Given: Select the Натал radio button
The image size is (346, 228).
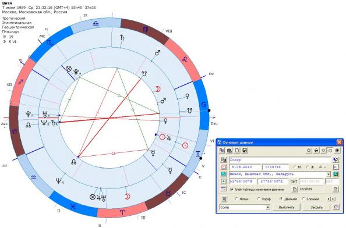Looking at the screenshot, I should [x=236, y=199].
